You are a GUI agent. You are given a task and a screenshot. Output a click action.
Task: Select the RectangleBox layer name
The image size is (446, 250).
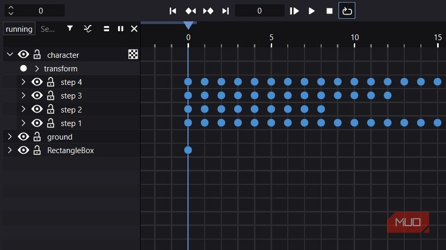pyautogui.click(x=71, y=151)
